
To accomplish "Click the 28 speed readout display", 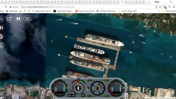I will pyautogui.click(x=106, y=81).
